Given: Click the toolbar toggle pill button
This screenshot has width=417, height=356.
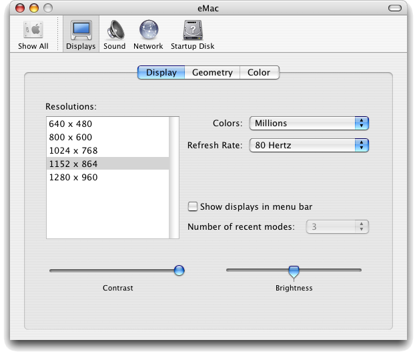Looking at the screenshot, I should point(395,8).
